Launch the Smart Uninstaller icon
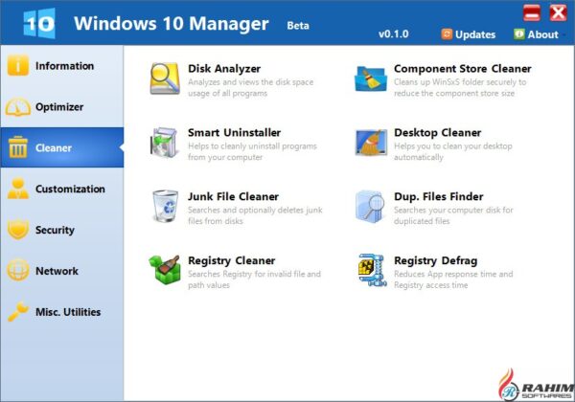Viewport: 575px width, 402px height. pos(164,143)
